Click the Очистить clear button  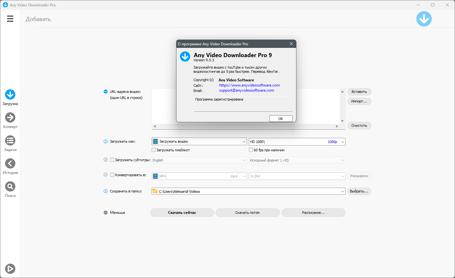[x=359, y=125]
